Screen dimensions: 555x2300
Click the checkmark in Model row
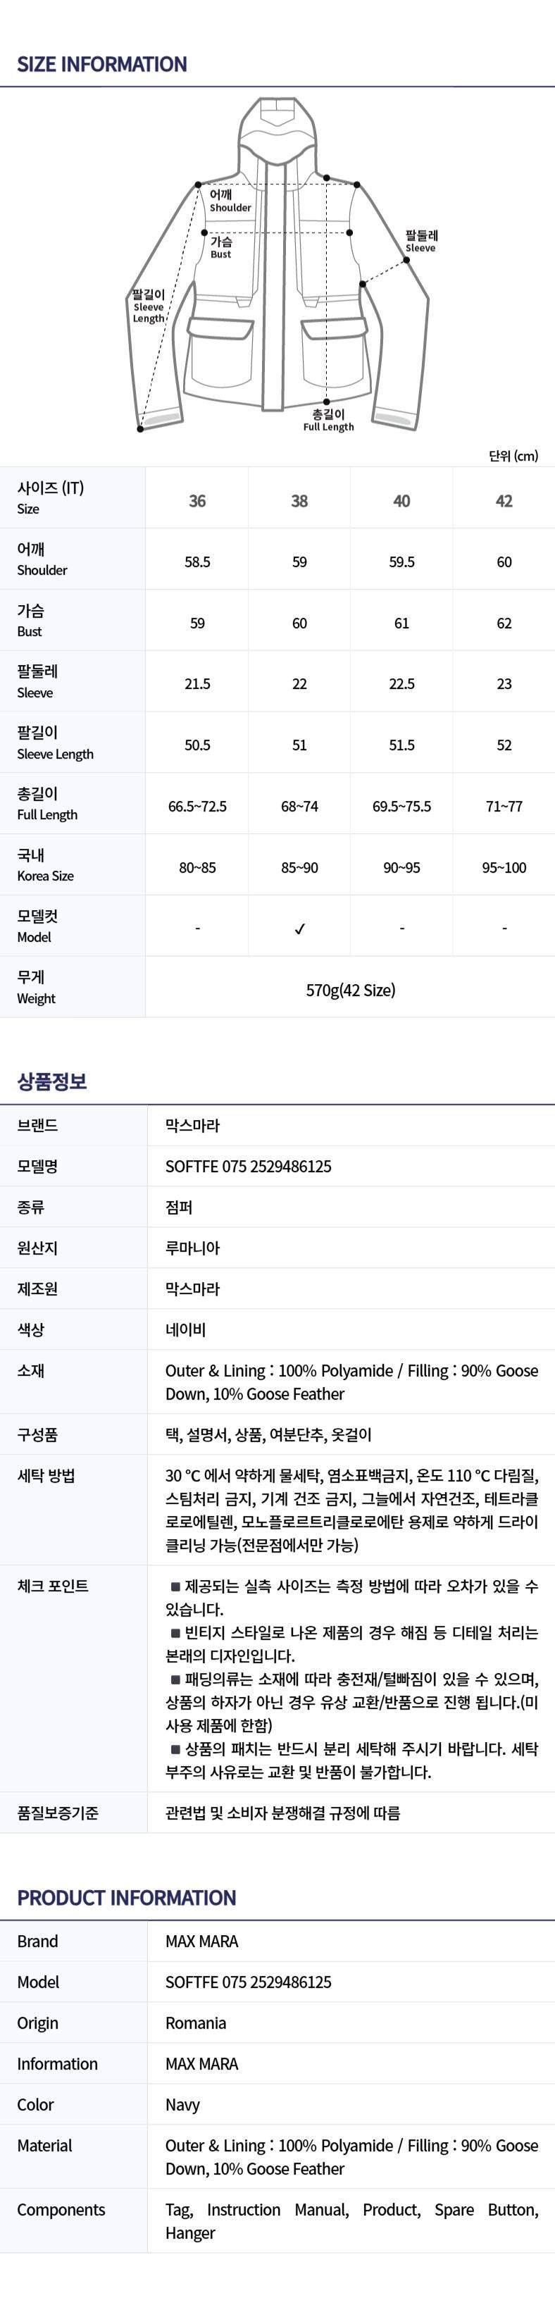[300, 928]
